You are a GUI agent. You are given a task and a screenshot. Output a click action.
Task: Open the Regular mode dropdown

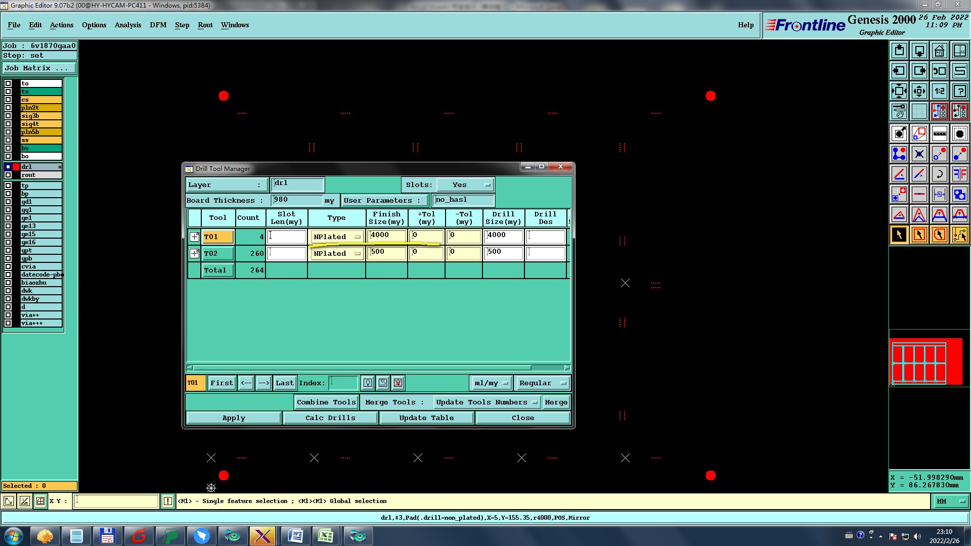[x=543, y=383]
